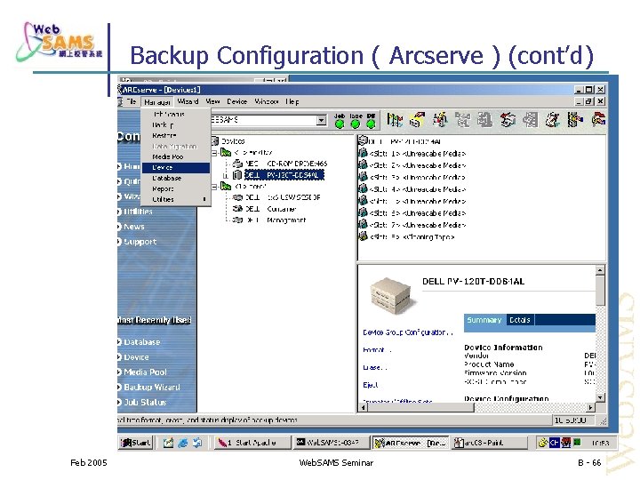640x480 pixels.
Task: Click yellow tape icon with red arrow
Action: 417,120
